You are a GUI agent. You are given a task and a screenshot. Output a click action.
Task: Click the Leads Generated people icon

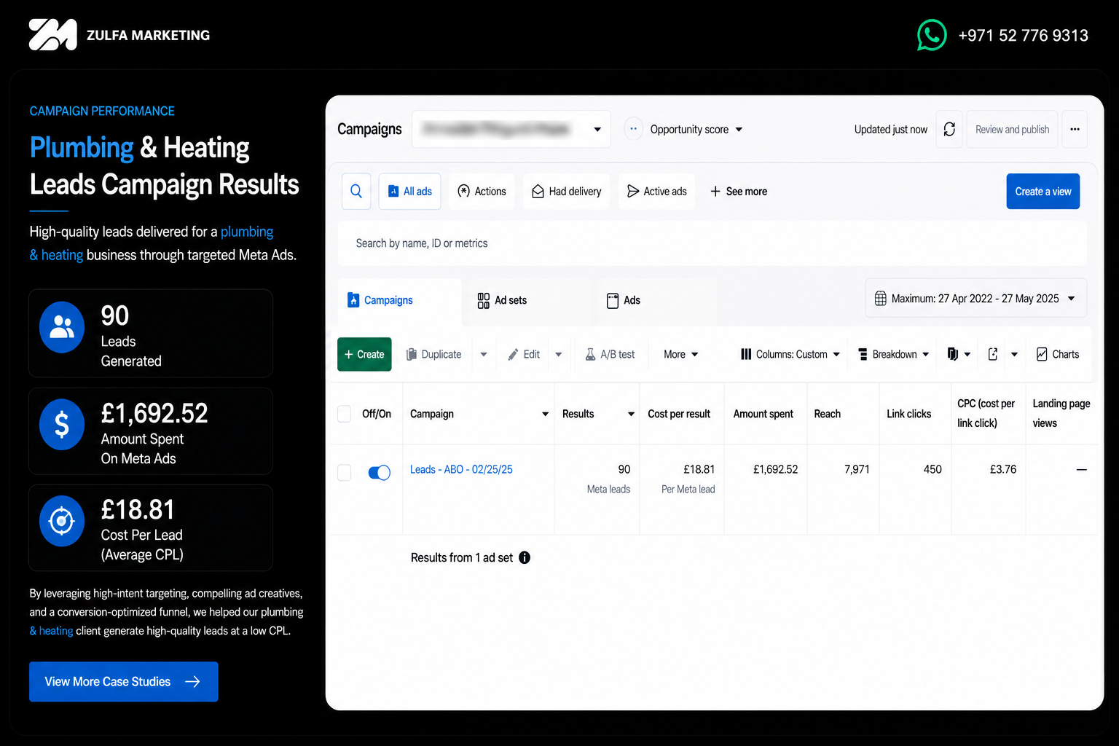tap(62, 327)
